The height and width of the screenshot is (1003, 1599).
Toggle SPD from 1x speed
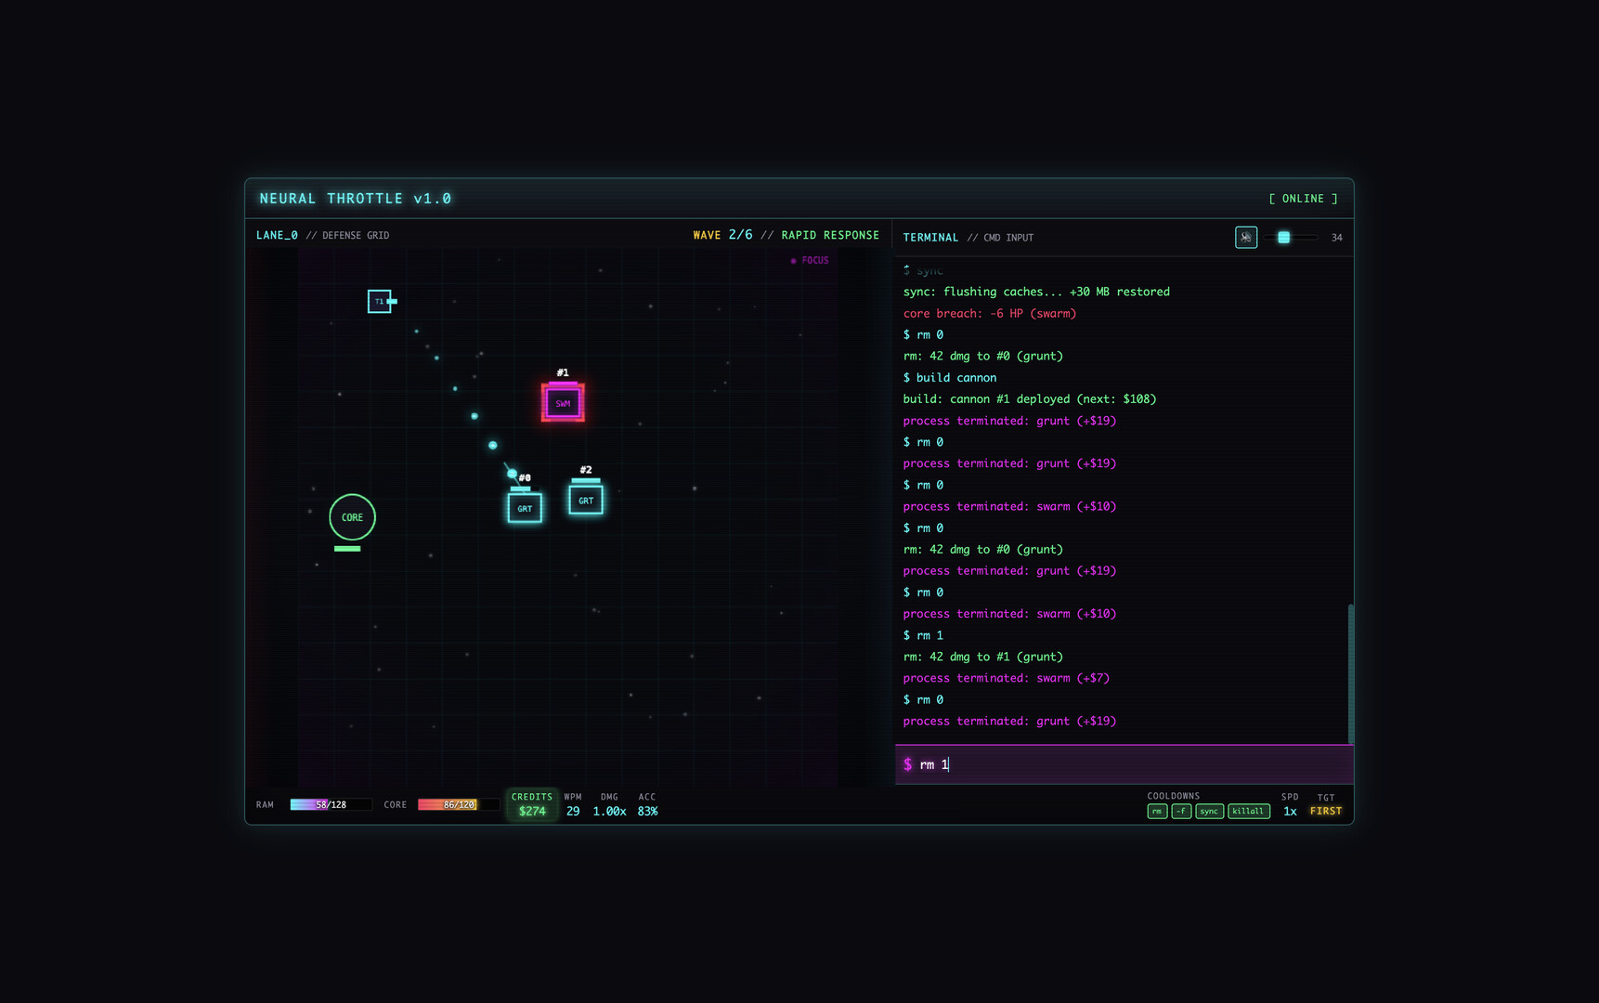1291,811
